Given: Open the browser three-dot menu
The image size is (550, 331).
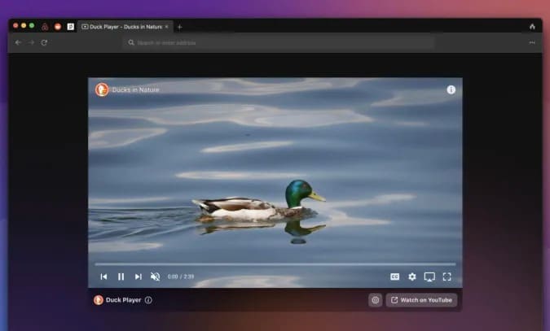Looking at the screenshot, I should [x=532, y=42].
